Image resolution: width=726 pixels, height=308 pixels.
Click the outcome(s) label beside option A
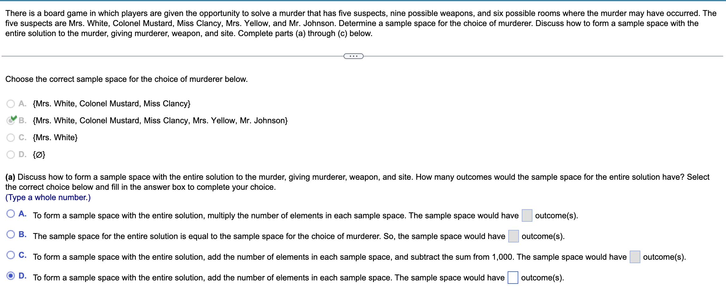click(x=556, y=215)
